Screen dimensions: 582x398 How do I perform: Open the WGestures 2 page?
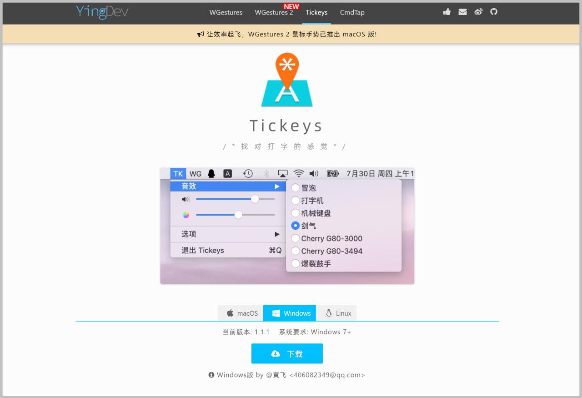tap(274, 13)
